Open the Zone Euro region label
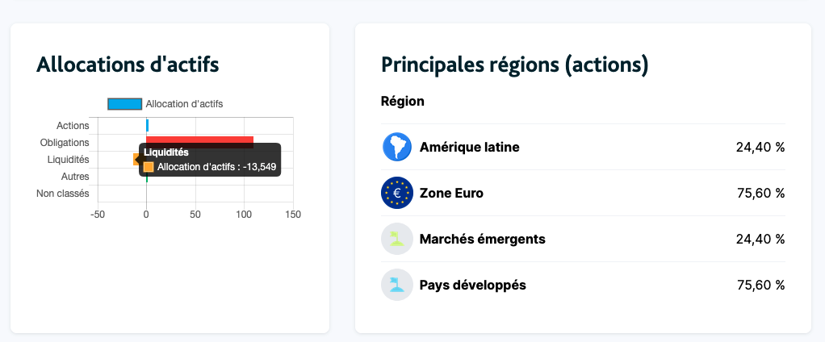Screen dimensions: 825x342 coord(451,193)
